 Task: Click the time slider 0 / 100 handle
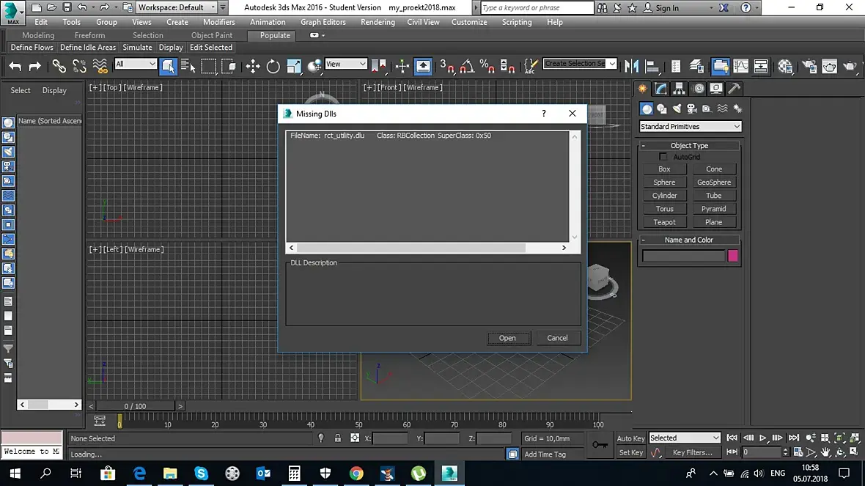pyautogui.click(x=135, y=406)
